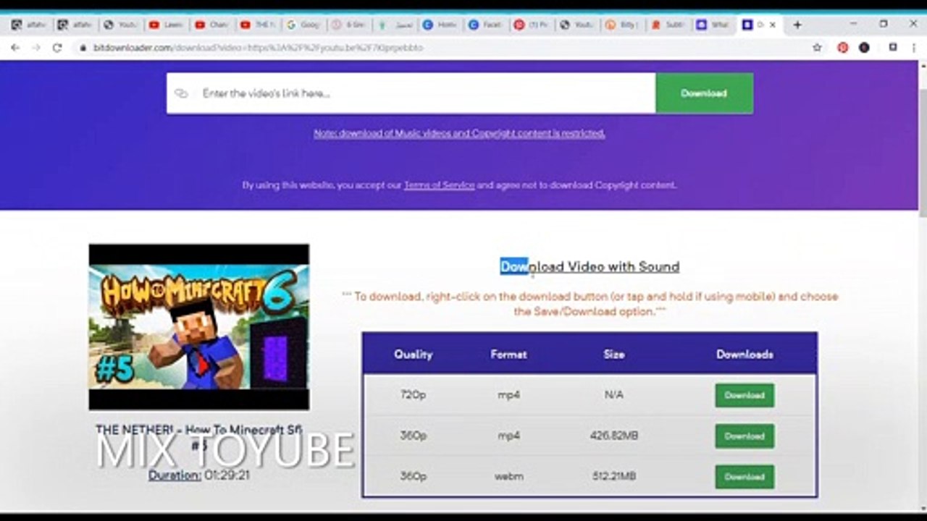Image resolution: width=927 pixels, height=521 pixels.
Task: Switch to the Pinterest '(1) Pi' tab
Action: (532, 25)
